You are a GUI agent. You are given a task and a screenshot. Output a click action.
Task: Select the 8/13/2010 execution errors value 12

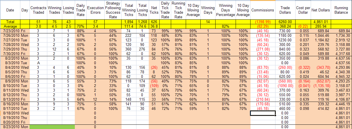95,99
